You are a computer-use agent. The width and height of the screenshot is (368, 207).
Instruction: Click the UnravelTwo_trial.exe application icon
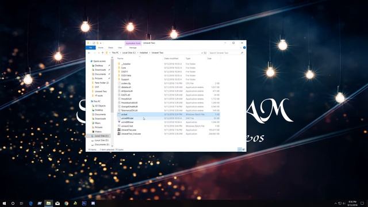pyautogui.click(x=119, y=134)
